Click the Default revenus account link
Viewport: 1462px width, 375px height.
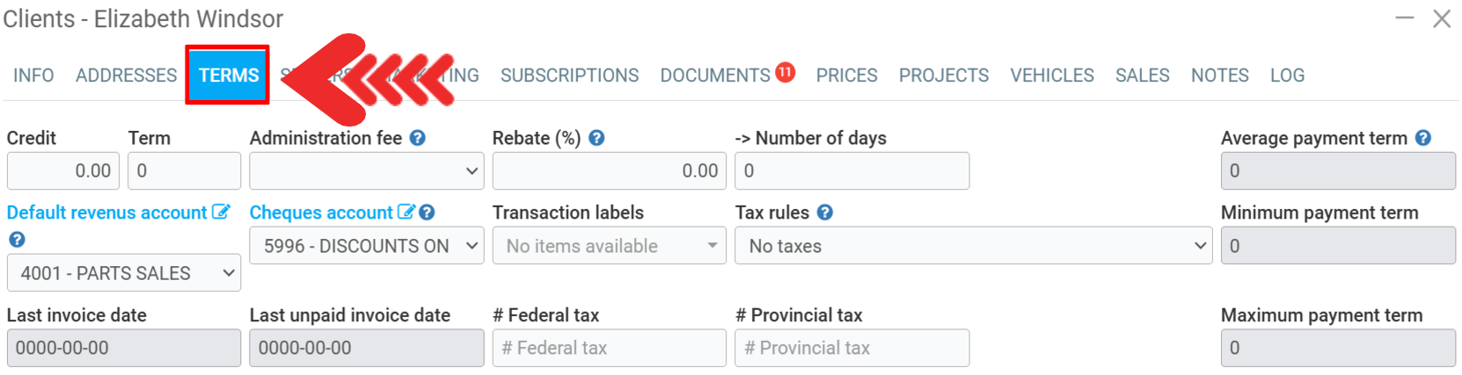106,213
